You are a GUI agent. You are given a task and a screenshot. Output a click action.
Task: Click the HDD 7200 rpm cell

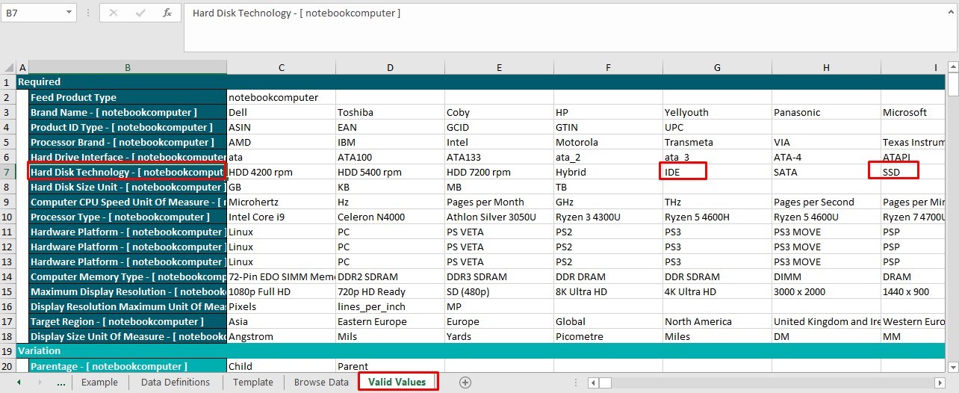499,172
